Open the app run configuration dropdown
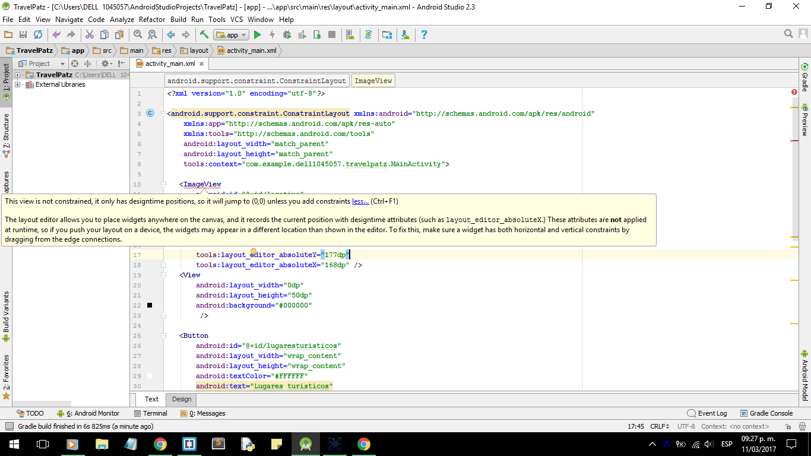 [x=232, y=35]
